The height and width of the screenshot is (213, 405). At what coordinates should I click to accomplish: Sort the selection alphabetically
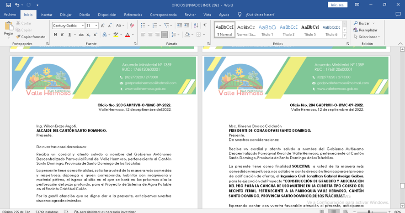pos(196,26)
